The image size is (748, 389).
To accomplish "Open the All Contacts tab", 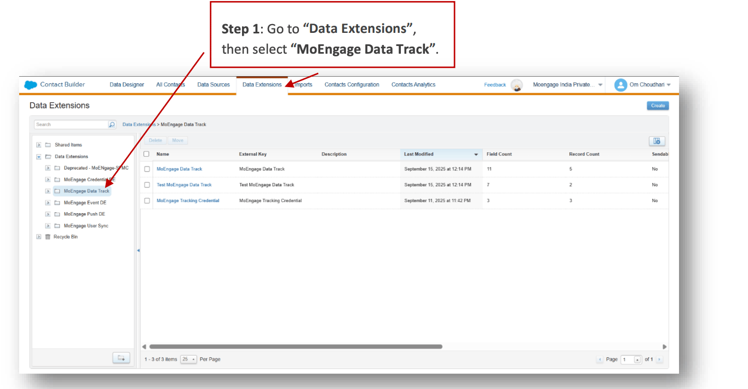I will coord(170,84).
